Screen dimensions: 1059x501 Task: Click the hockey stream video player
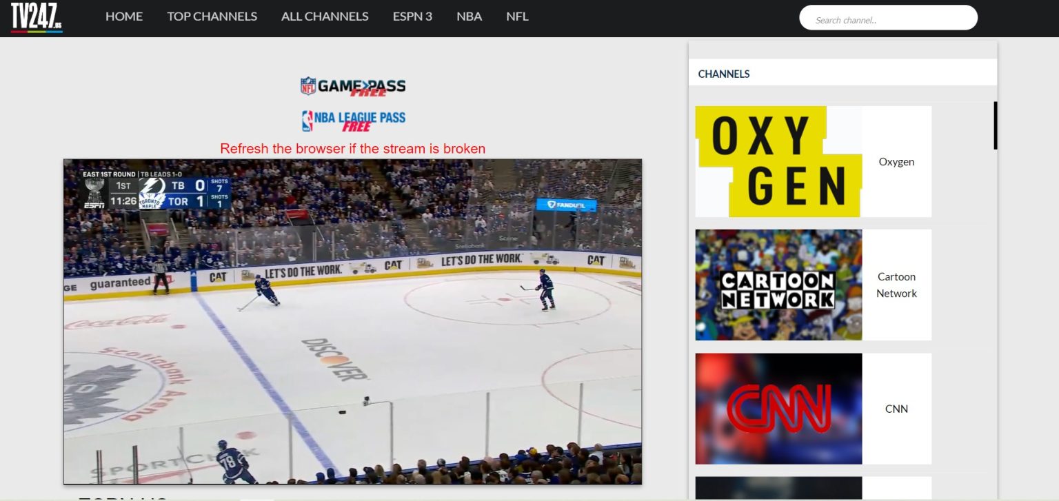click(352, 321)
